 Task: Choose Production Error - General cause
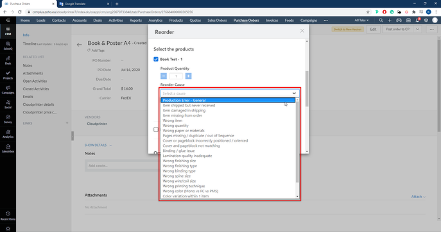[x=228, y=100]
